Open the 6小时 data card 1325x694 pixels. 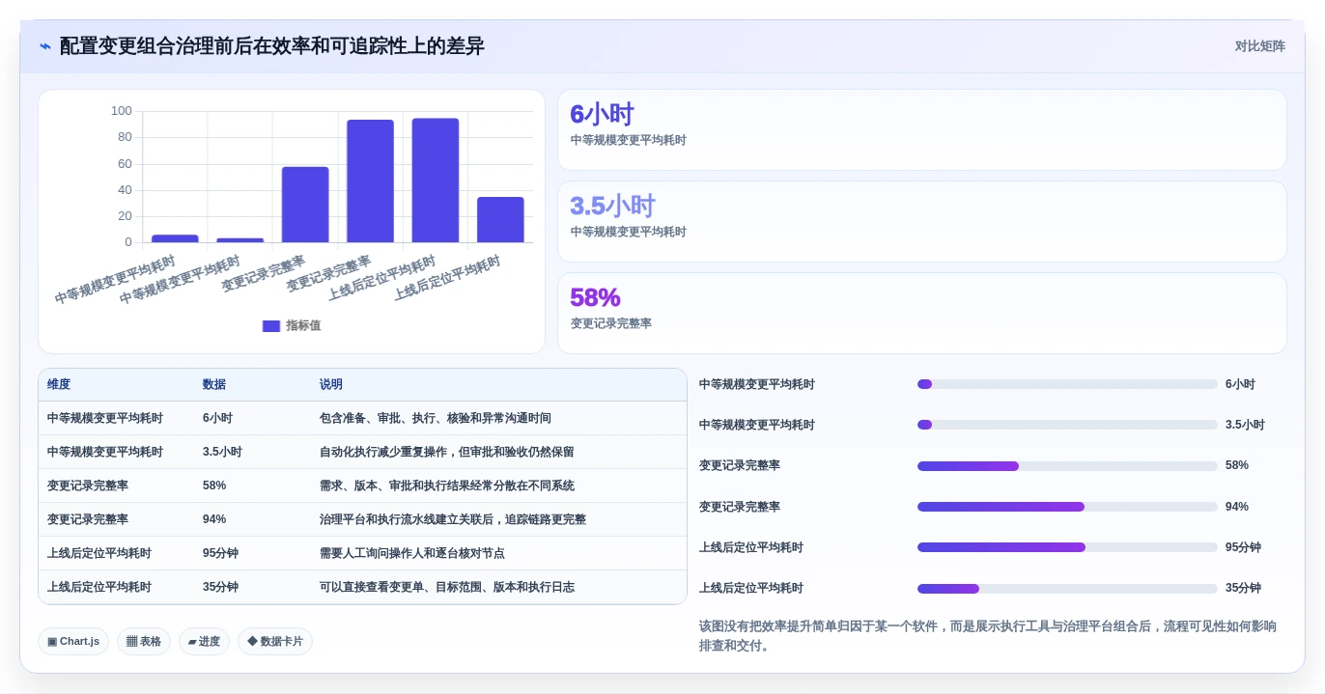[x=922, y=130]
